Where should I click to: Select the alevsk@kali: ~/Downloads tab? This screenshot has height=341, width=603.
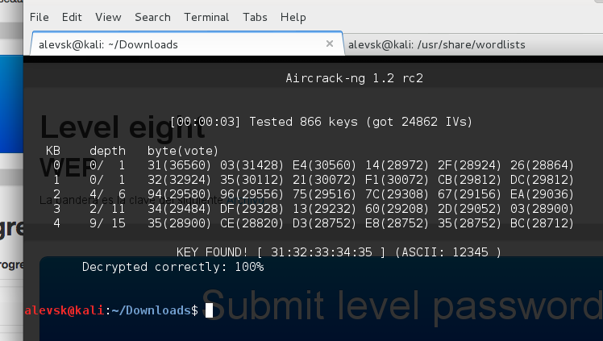(x=108, y=44)
